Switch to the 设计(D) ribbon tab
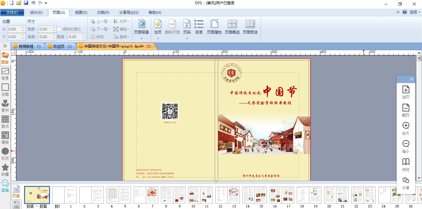 click(x=36, y=13)
